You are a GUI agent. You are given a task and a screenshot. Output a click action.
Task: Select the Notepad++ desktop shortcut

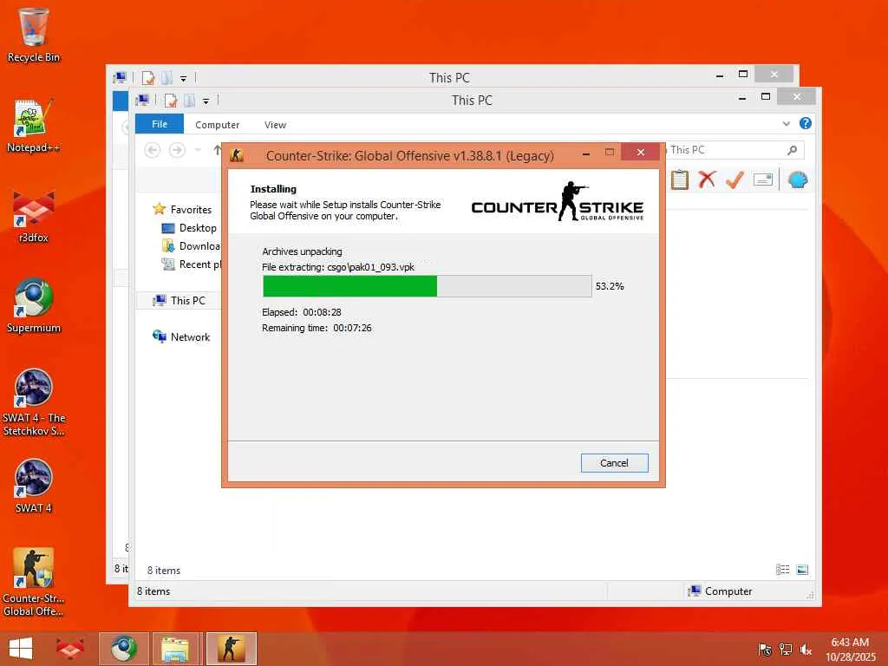tap(34, 126)
